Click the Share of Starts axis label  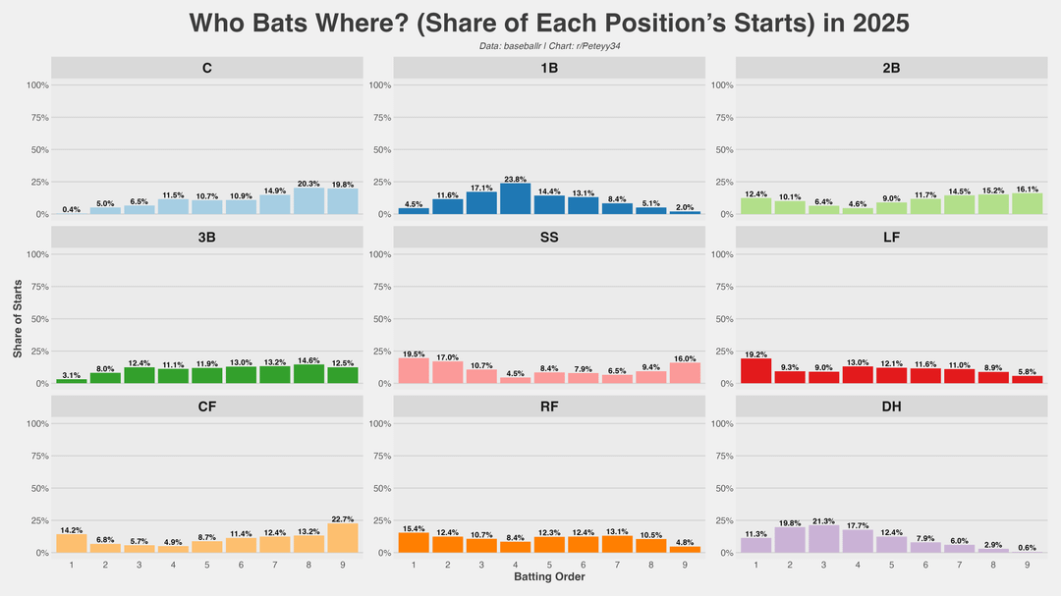point(18,319)
